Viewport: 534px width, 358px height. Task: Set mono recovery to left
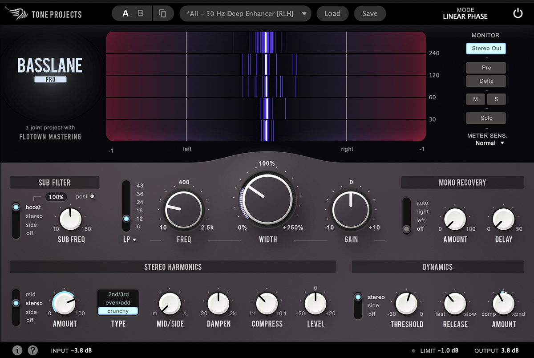click(421, 220)
